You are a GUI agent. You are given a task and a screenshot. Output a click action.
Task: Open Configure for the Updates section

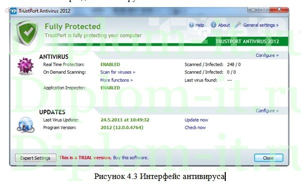(267, 111)
